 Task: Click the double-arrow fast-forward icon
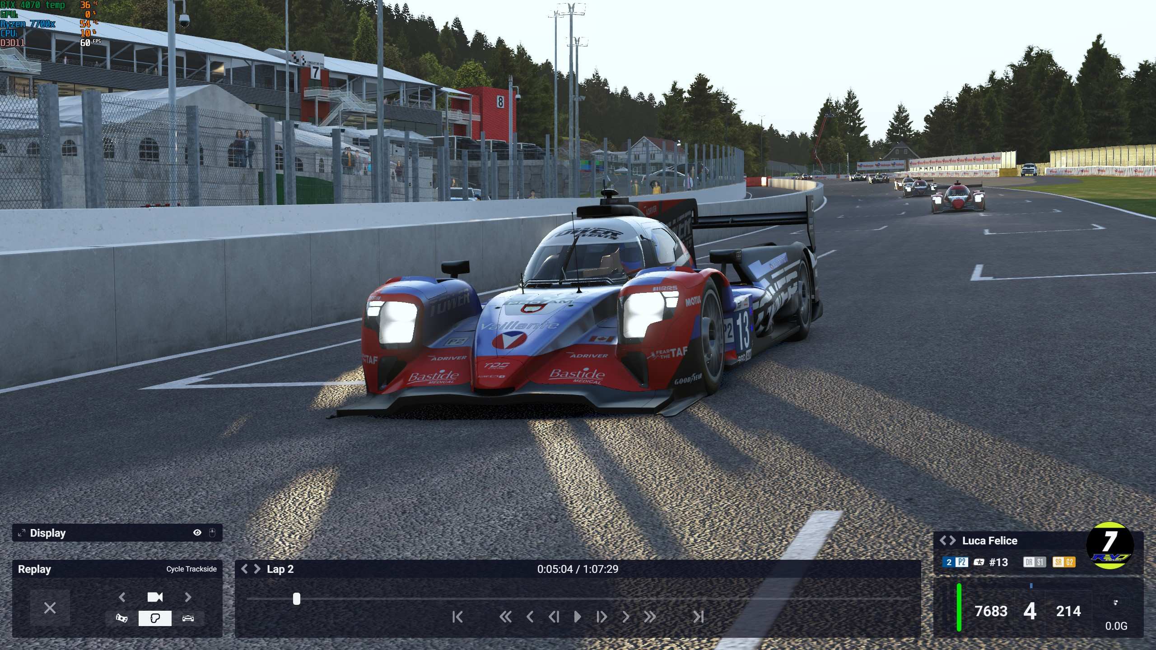[650, 617]
